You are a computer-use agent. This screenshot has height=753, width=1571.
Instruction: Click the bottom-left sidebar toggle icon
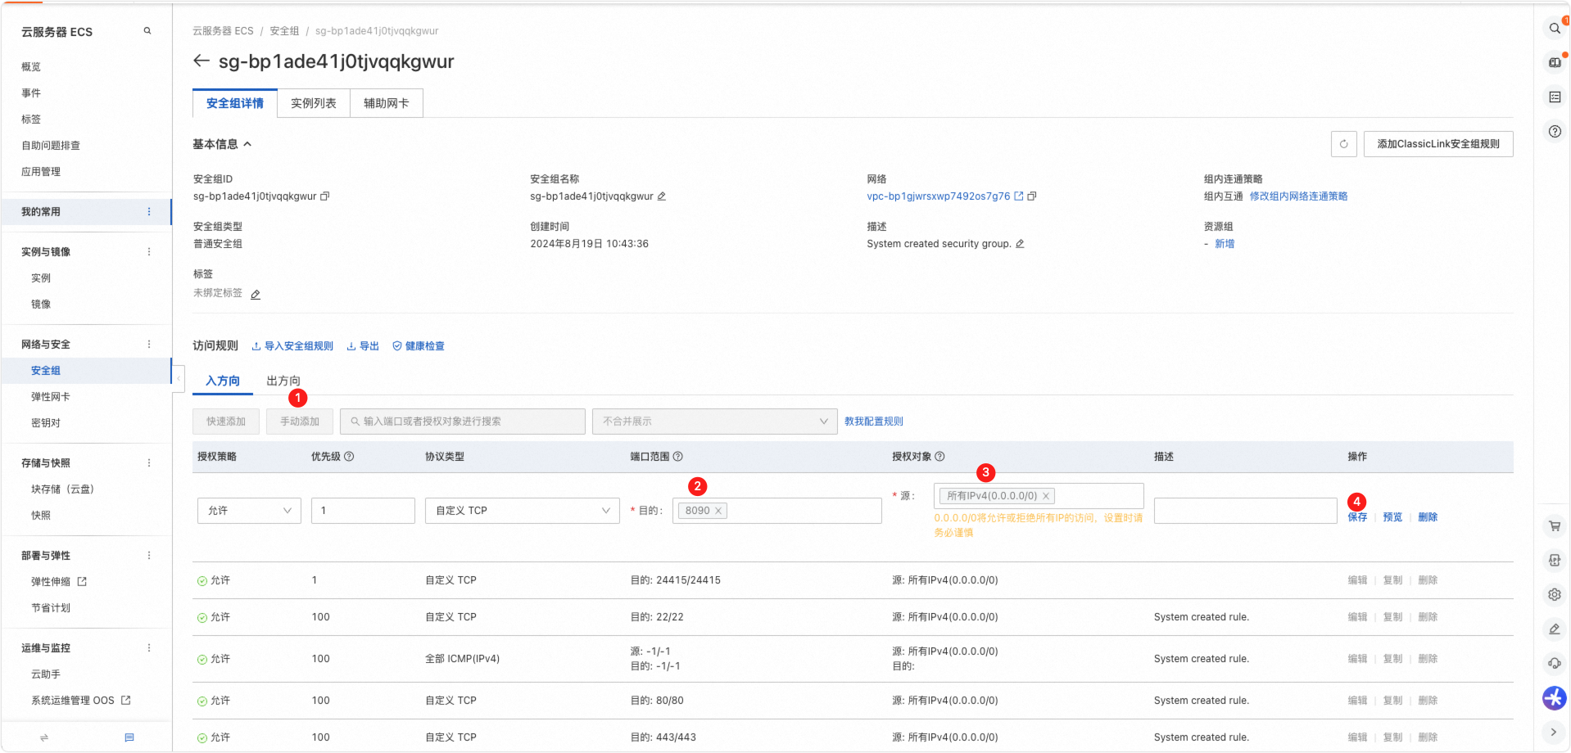(44, 737)
